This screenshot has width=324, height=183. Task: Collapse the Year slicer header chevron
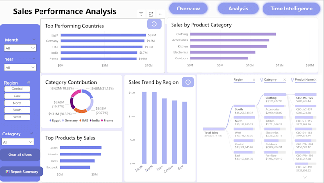click(x=34, y=59)
